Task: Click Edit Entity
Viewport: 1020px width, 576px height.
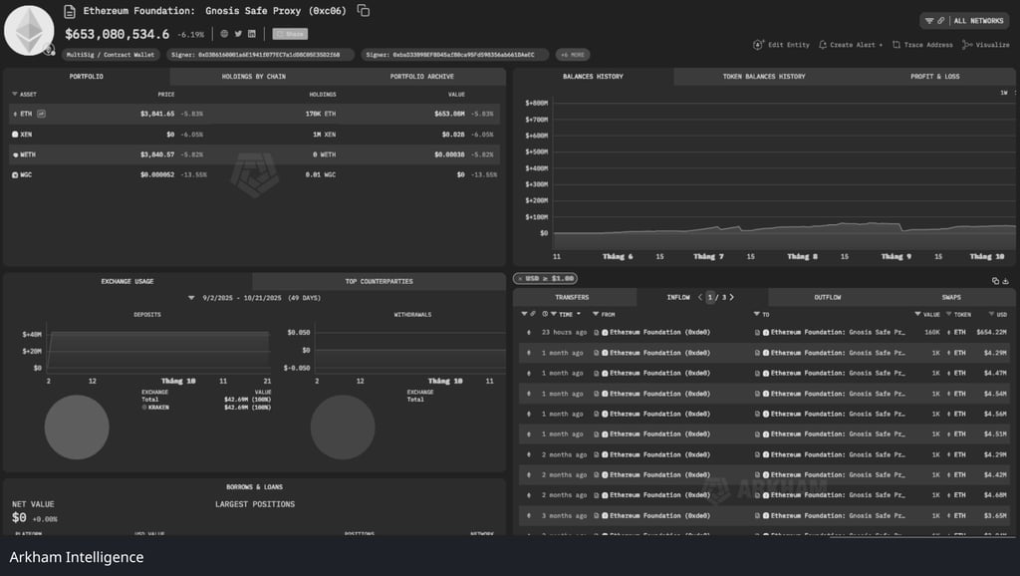Action: click(781, 45)
